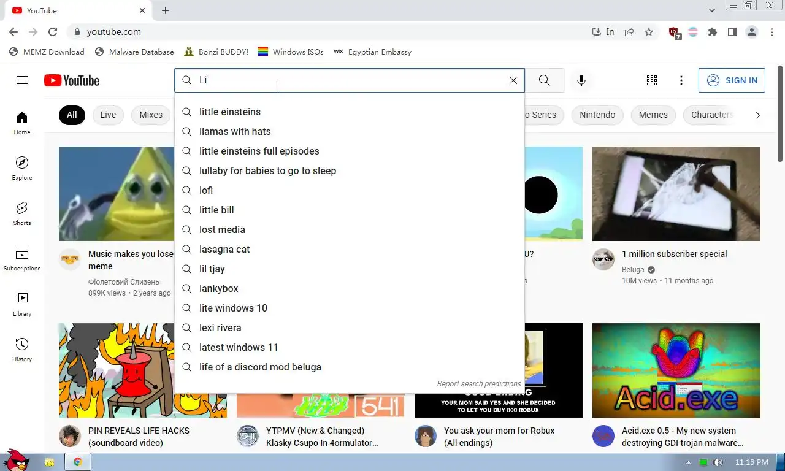Open Explore in the sidebar
The width and height of the screenshot is (785, 471).
(22, 168)
